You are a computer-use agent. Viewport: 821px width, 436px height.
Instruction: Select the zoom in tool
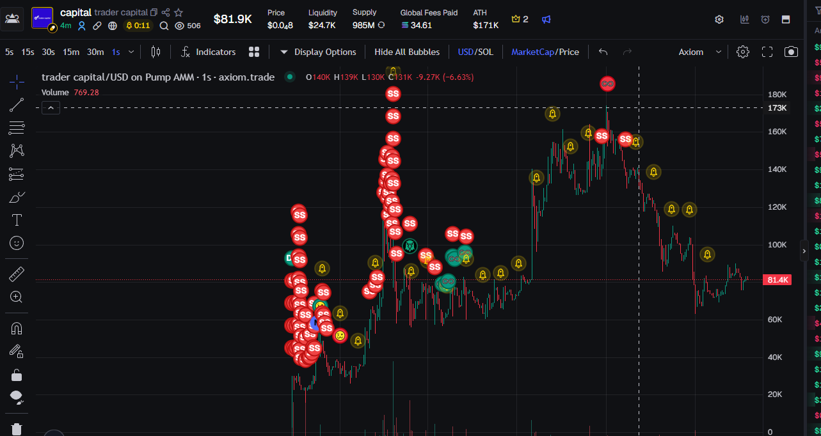17,297
